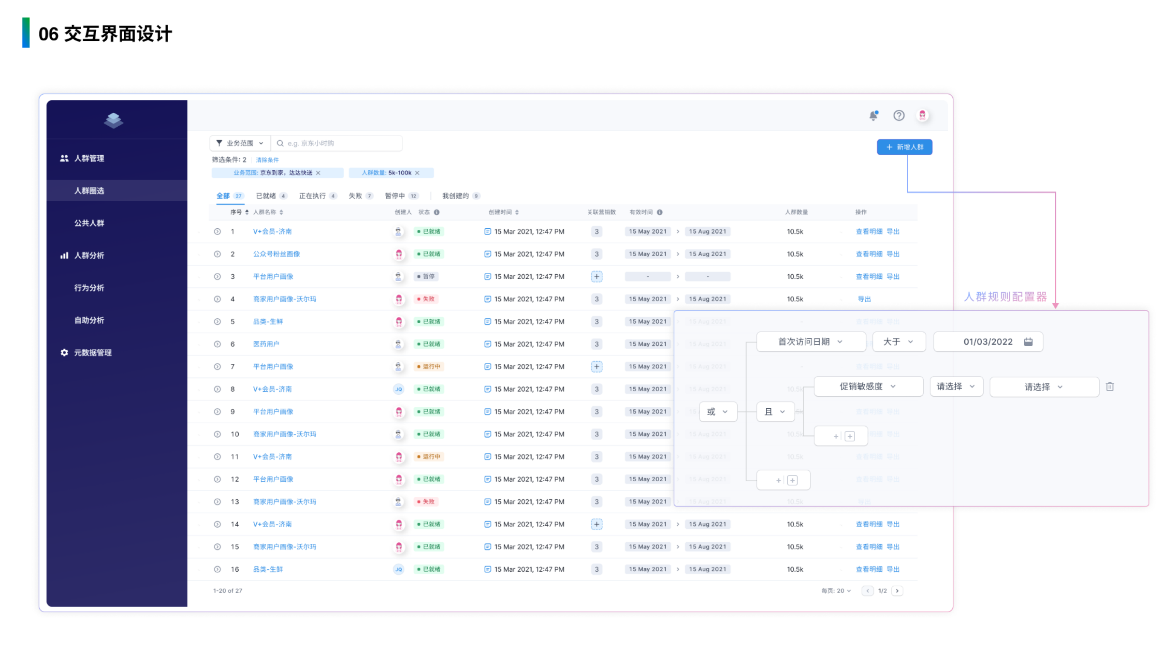Image resolution: width=1160 pixels, height=652 pixels.
Task: Change the 或 logic operator dropdown
Action: click(718, 412)
